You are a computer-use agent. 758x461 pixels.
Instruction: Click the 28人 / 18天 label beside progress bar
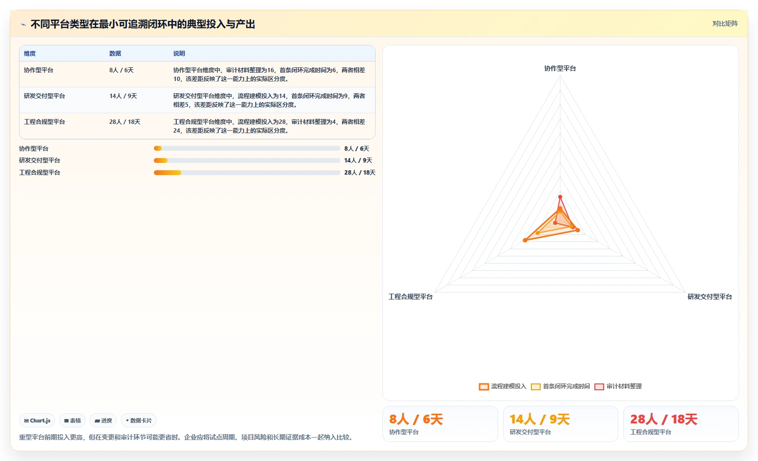point(360,173)
